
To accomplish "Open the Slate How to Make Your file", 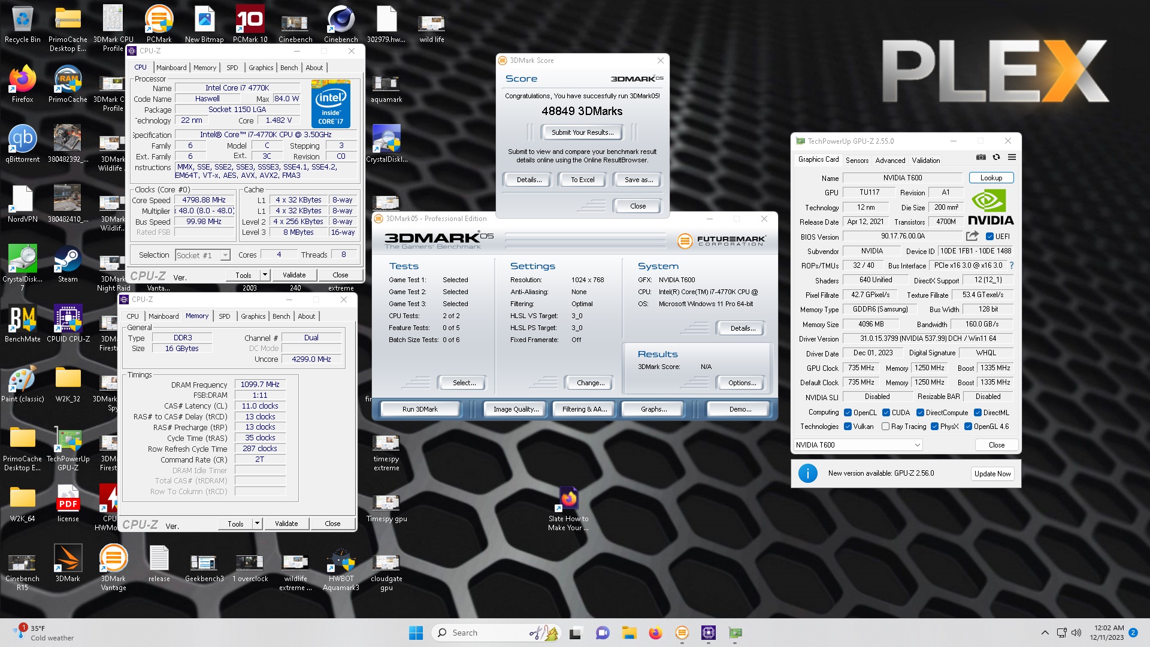I will (568, 508).
